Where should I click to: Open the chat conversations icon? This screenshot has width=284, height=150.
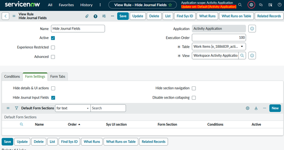coord(261,5)
